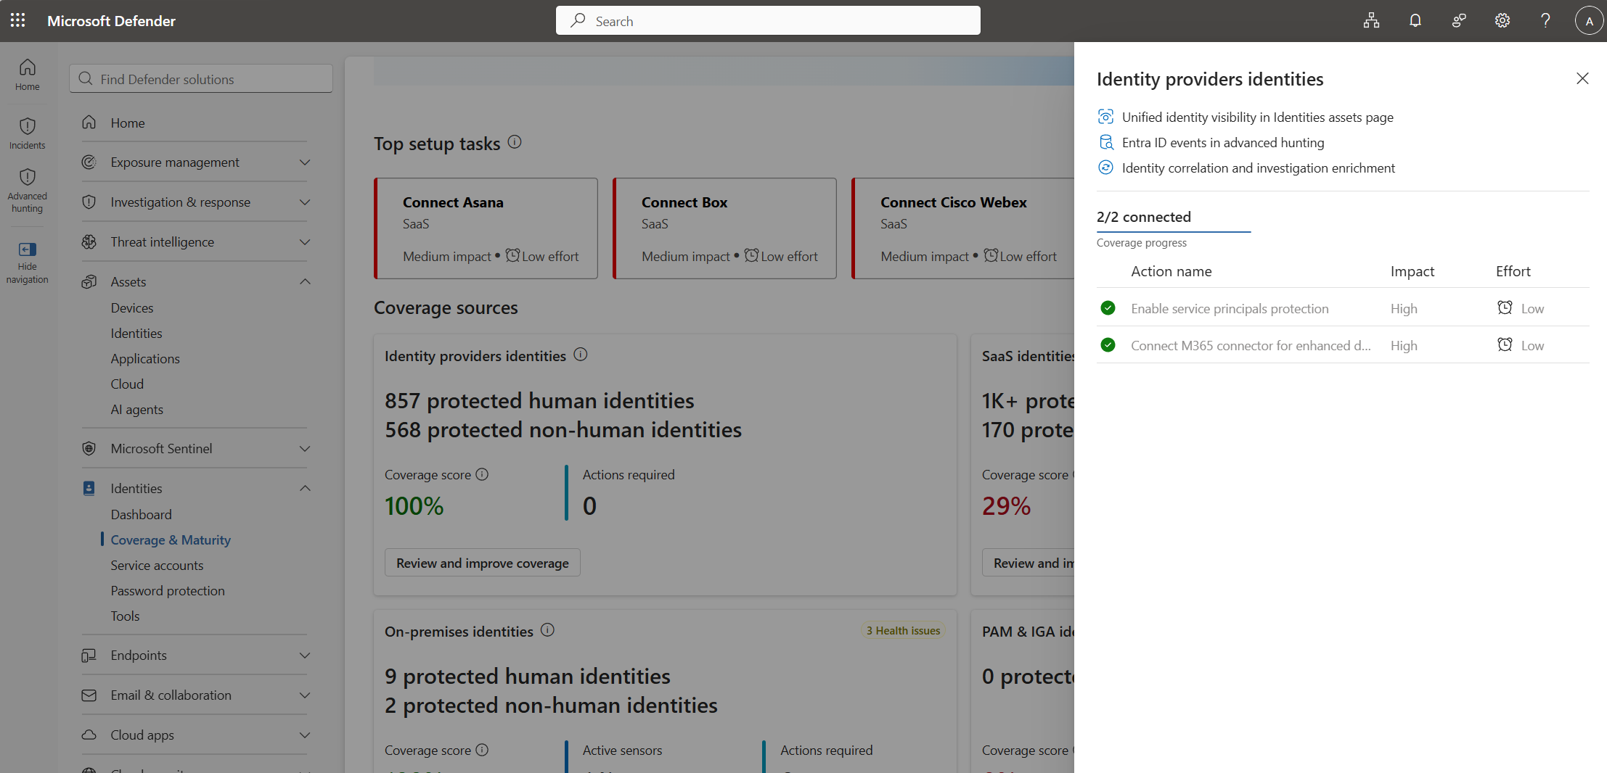This screenshot has height=773, width=1607.
Task: Click Find Defender solutions field
Action: point(201,78)
